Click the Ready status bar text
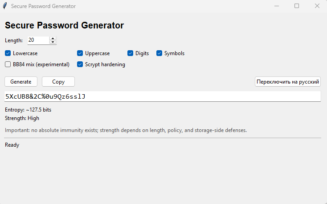327x204 pixels. pyautogui.click(x=12, y=145)
